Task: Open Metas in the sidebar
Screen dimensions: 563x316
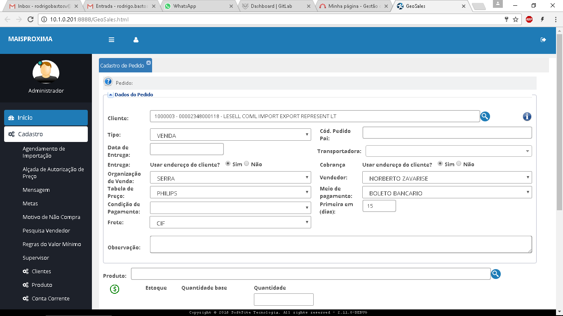Action: click(x=30, y=204)
